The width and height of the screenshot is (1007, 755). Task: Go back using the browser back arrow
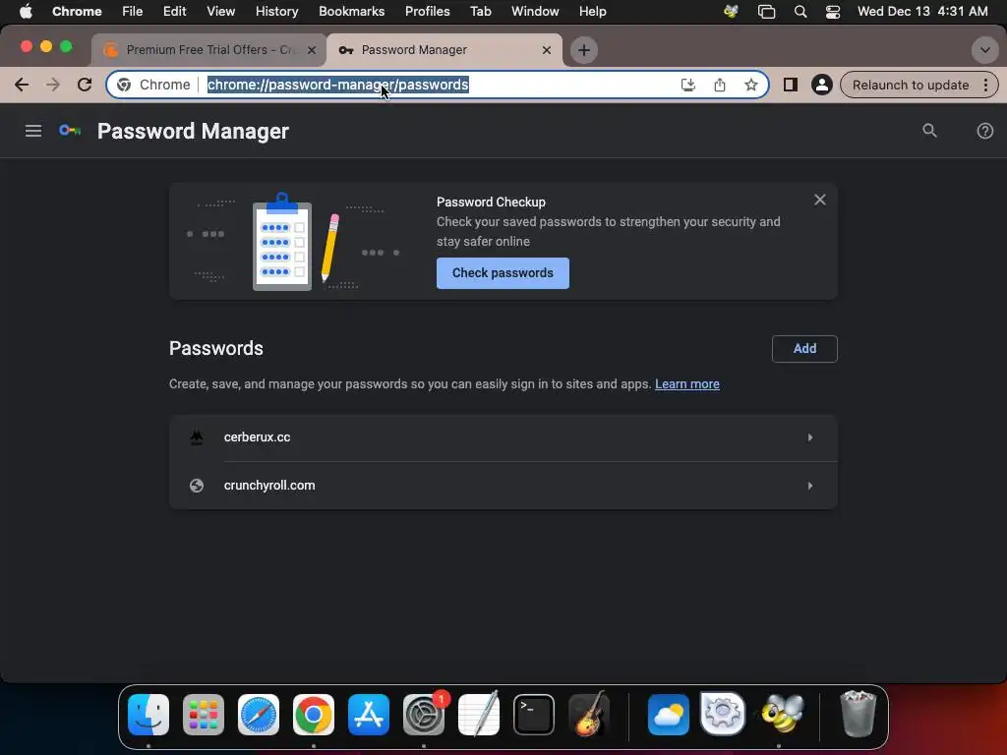(x=22, y=85)
